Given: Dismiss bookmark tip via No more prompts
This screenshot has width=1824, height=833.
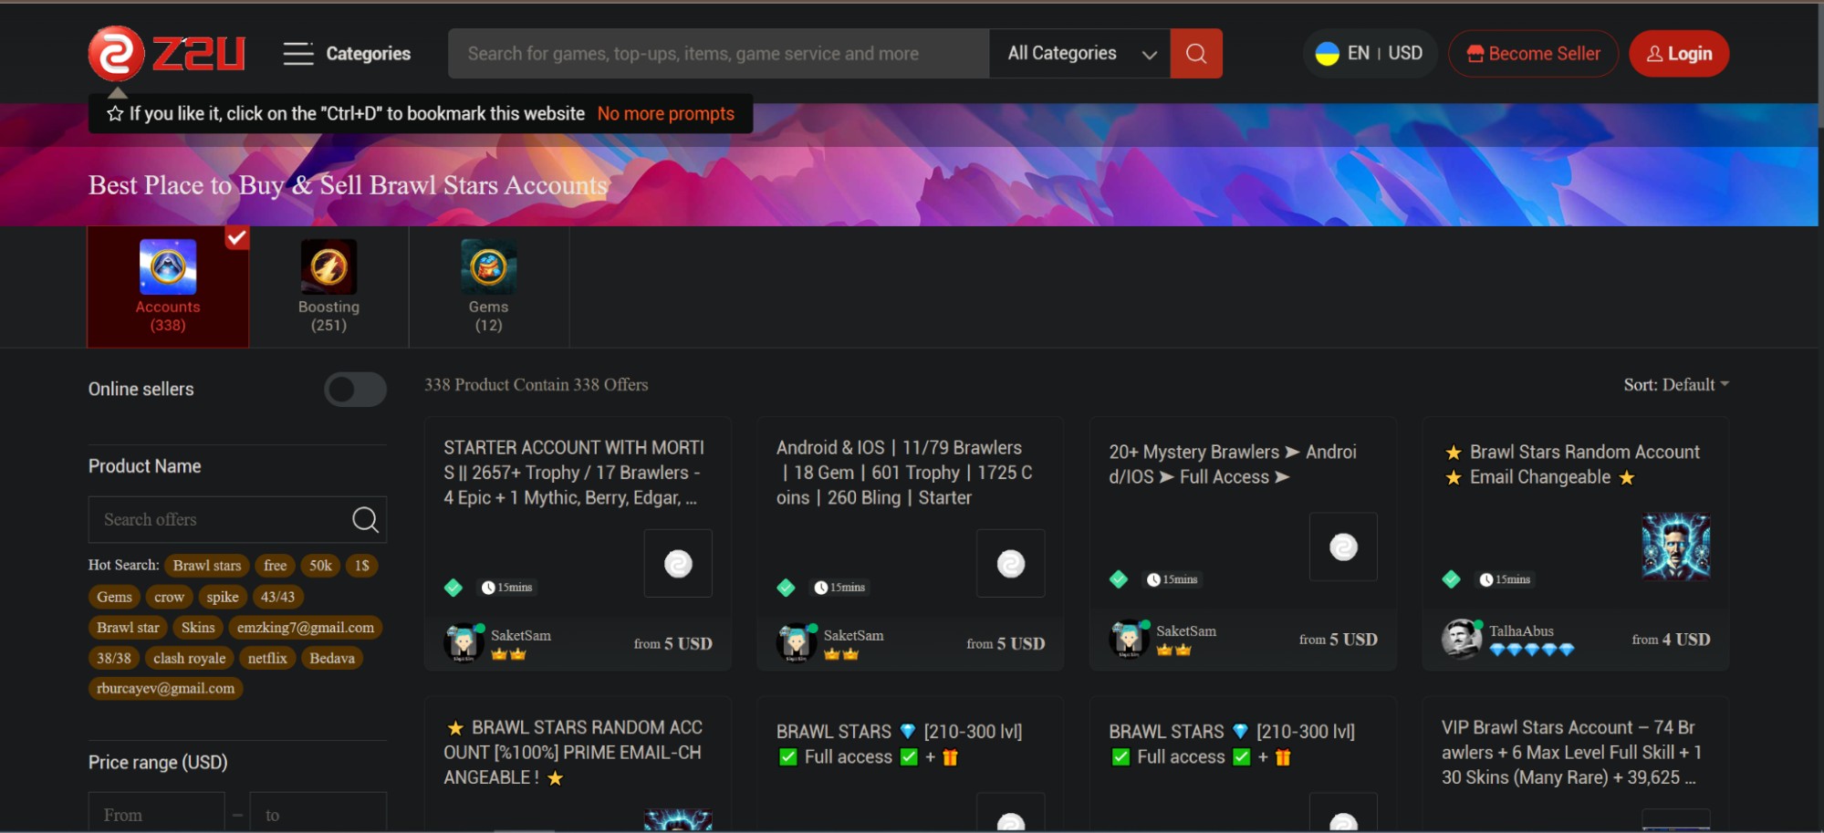Looking at the screenshot, I should pos(665,114).
